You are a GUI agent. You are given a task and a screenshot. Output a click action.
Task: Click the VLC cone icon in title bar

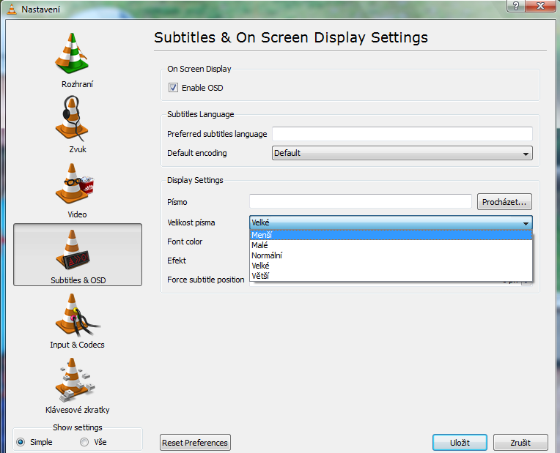point(12,10)
